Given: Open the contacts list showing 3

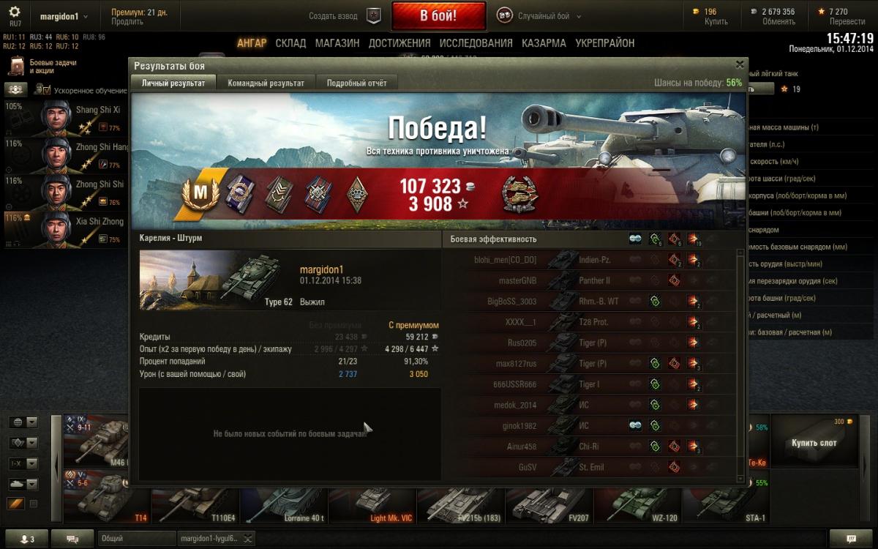Looking at the screenshot, I should pos(26,539).
